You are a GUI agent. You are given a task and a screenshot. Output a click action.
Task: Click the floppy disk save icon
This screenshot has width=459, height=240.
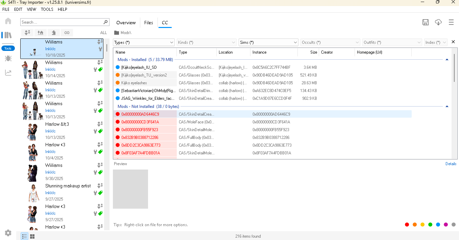tap(426, 22)
